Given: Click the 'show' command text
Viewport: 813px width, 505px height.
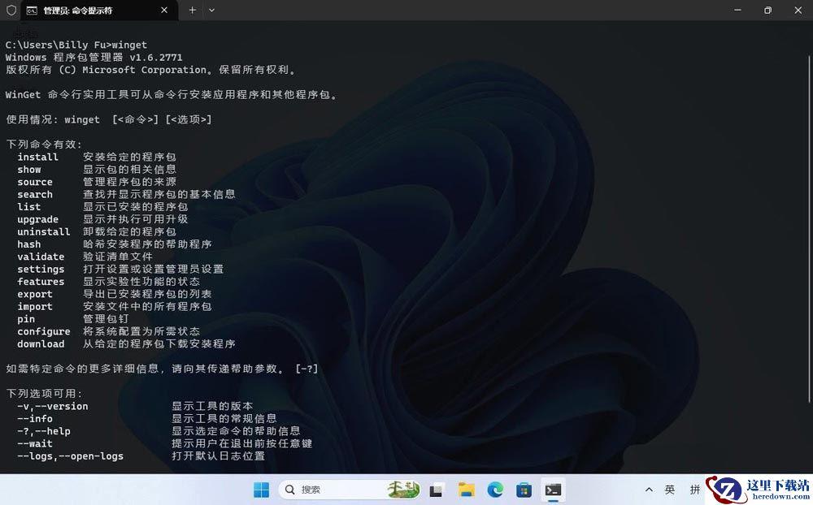Looking at the screenshot, I should 29,170.
